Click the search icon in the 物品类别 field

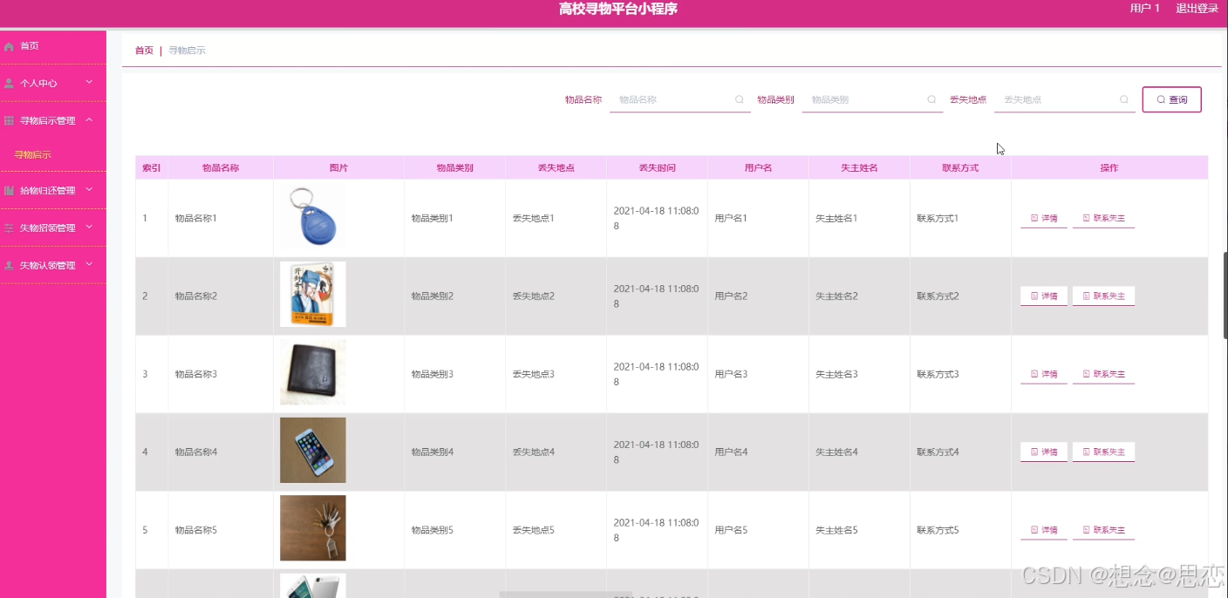pos(931,99)
